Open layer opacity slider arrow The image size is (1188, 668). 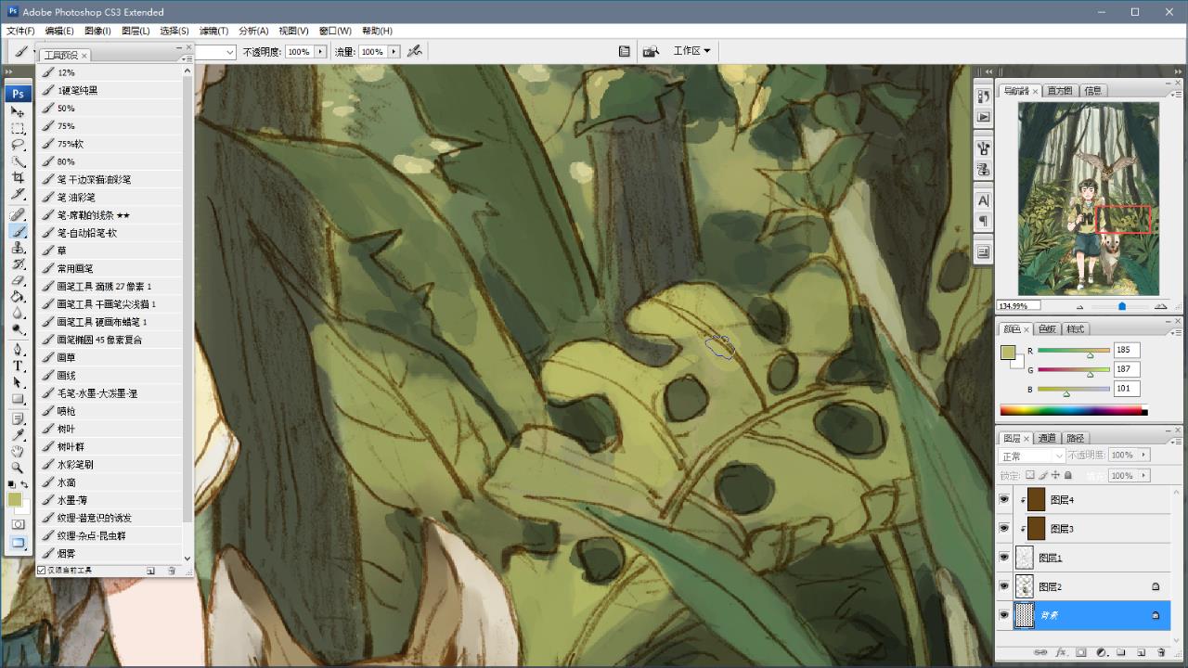tap(1144, 456)
